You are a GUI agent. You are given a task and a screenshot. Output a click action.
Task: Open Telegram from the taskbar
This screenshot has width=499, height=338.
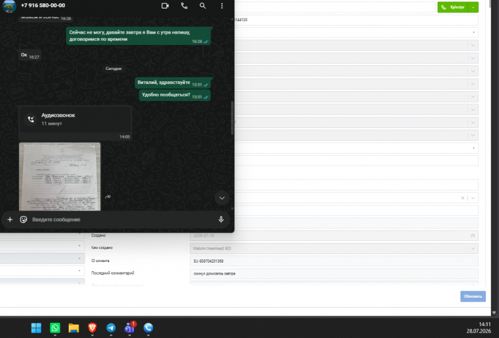pos(111,328)
